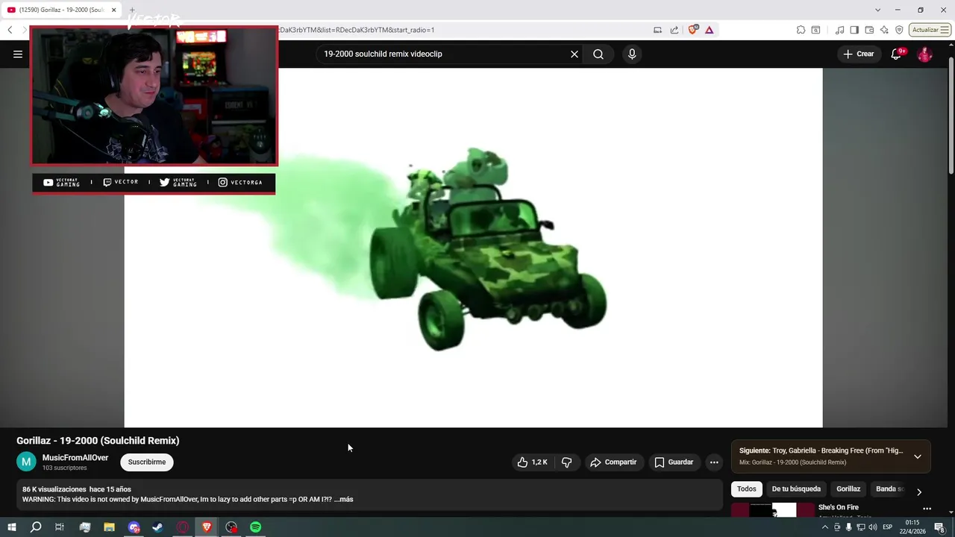
Task: Expand the mix playlist chevron
Action: click(x=918, y=456)
